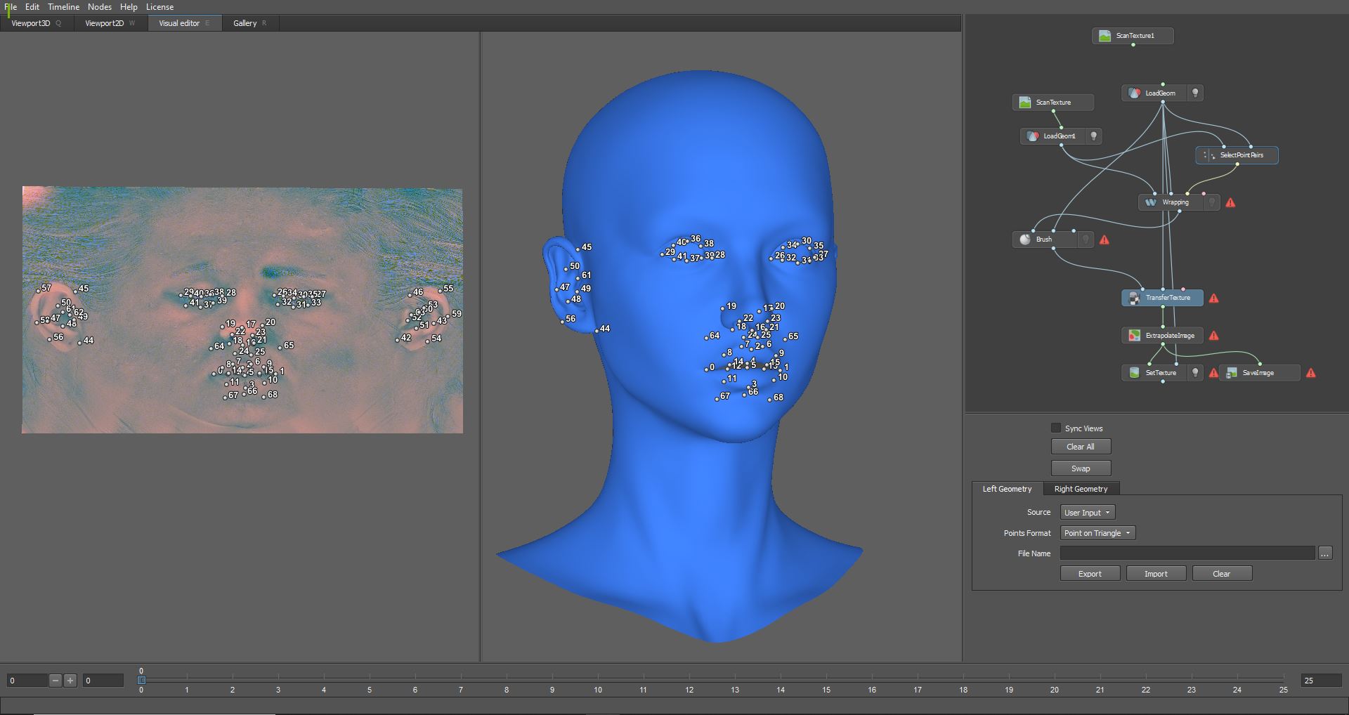Click warning icon next to TransferTexture node
Image resolution: width=1349 pixels, height=715 pixels.
coord(1213,298)
